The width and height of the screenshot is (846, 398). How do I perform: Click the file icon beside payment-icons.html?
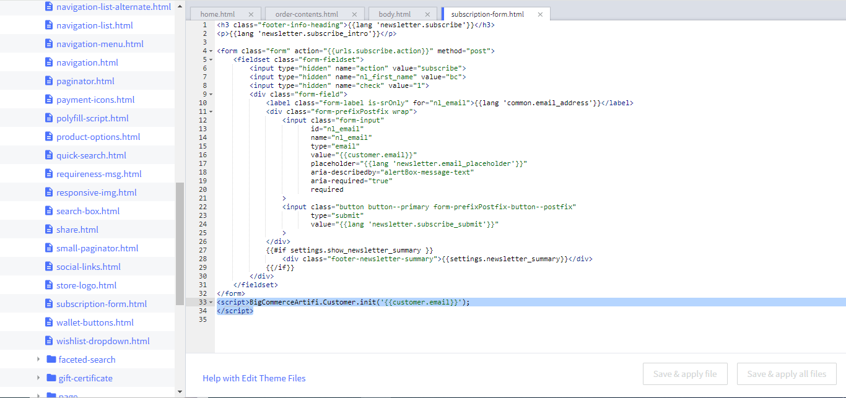50,100
